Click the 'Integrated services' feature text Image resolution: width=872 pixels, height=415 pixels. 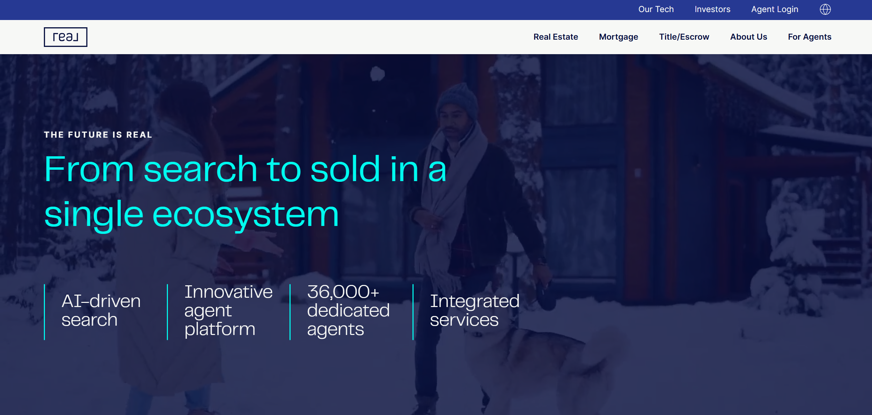[x=474, y=310]
